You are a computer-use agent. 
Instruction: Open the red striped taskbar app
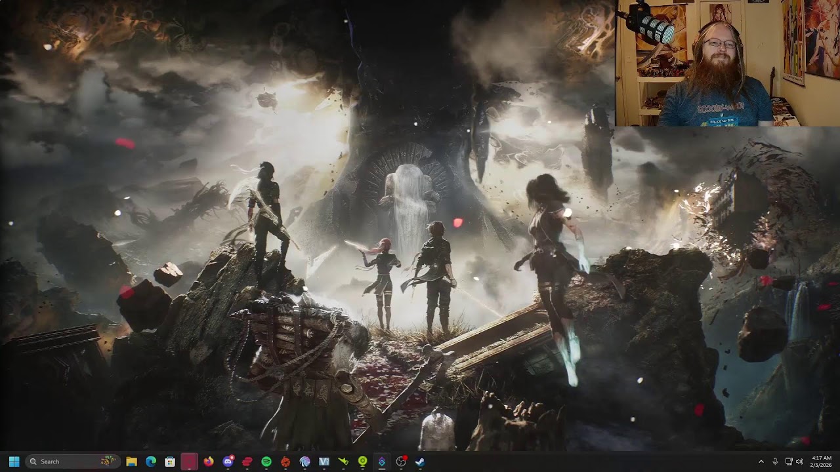point(247,462)
